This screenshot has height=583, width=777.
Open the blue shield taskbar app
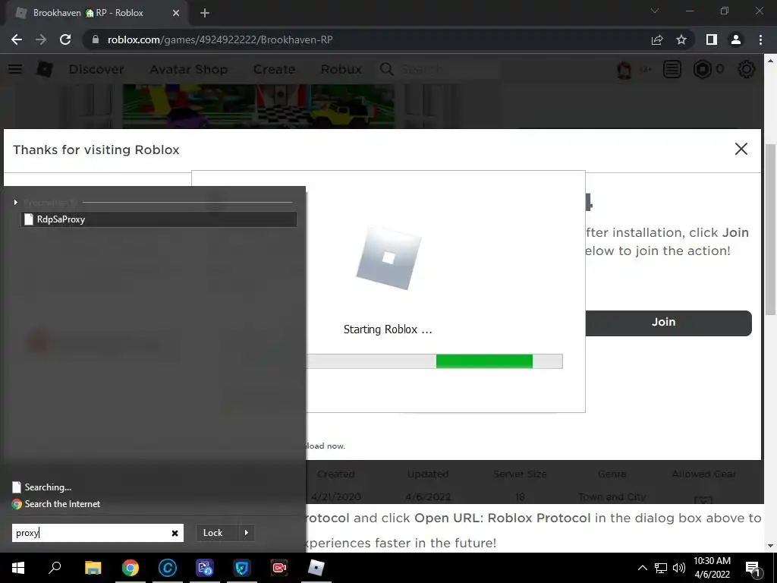point(242,568)
